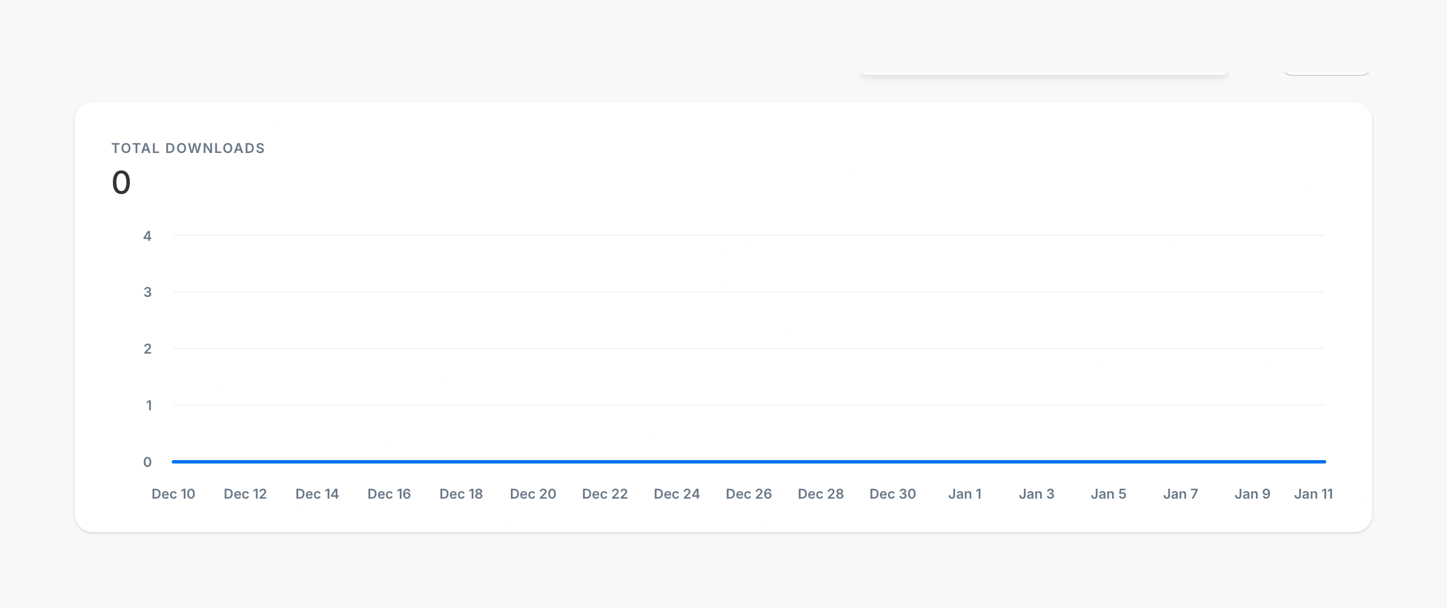Select the Jan 5 x-axis label
This screenshot has width=1447, height=608.
click(x=1108, y=494)
